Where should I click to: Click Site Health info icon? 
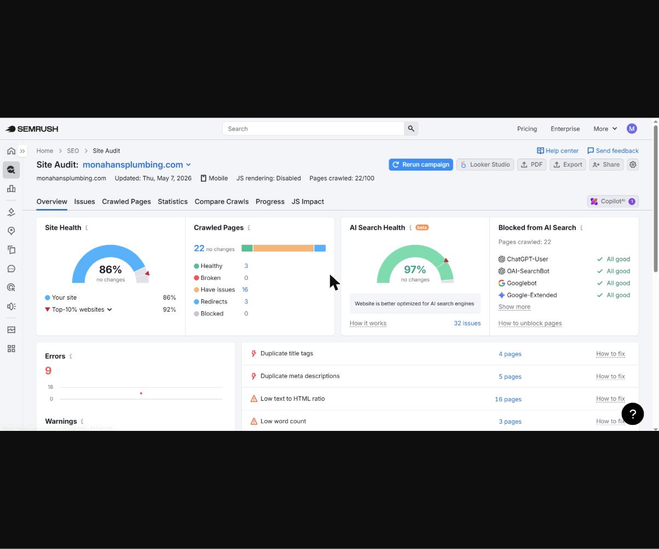86,228
